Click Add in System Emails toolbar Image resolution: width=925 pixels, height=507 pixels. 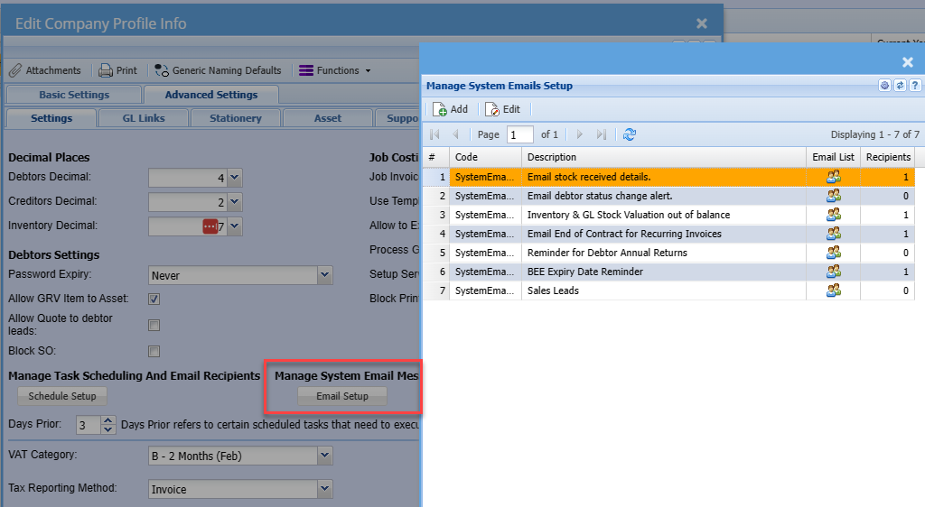pyautogui.click(x=450, y=109)
